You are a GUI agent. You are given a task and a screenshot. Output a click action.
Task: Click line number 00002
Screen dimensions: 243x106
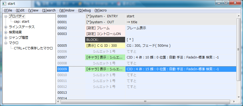pyautogui.click(x=62, y=28)
